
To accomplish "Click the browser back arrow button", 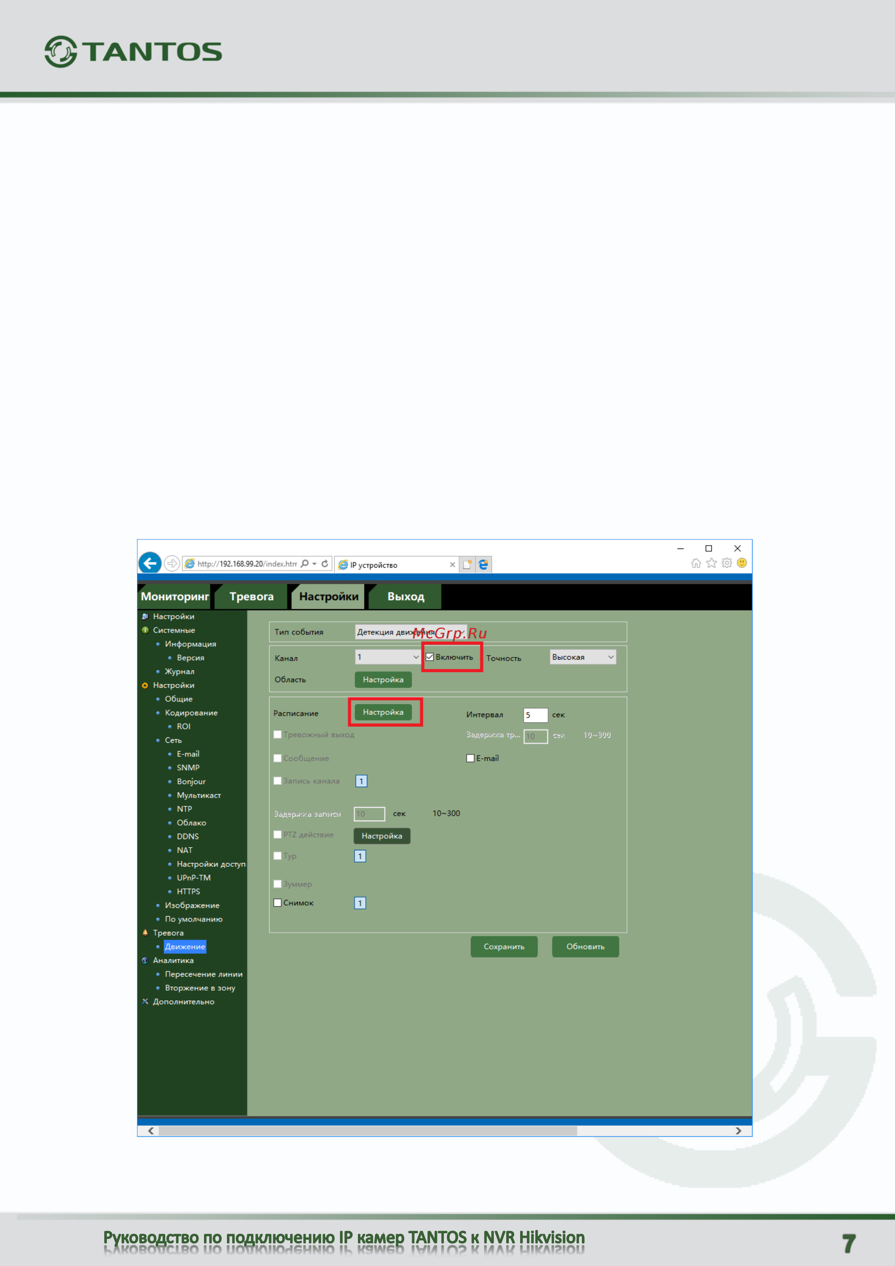I will pos(150,563).
